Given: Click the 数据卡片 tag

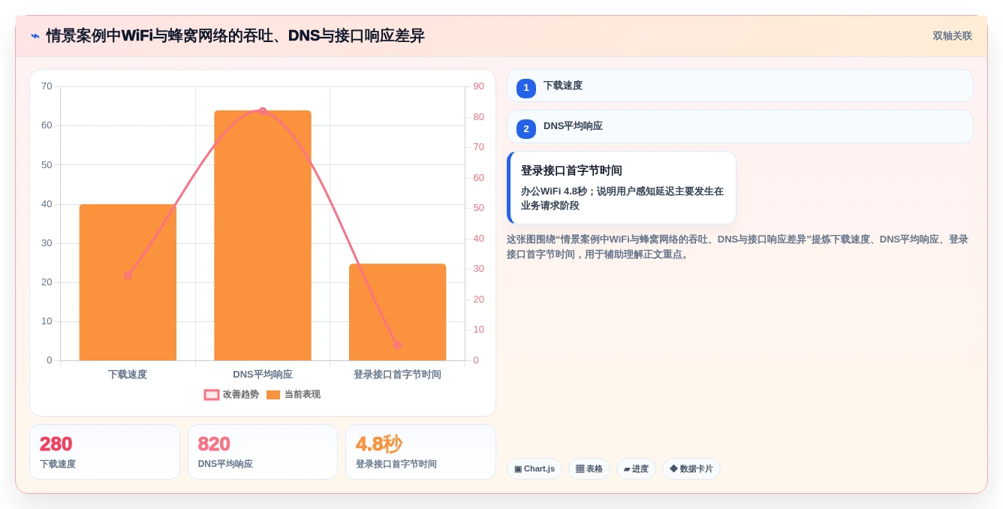Looking at the screenshot, I should point(691,469).
